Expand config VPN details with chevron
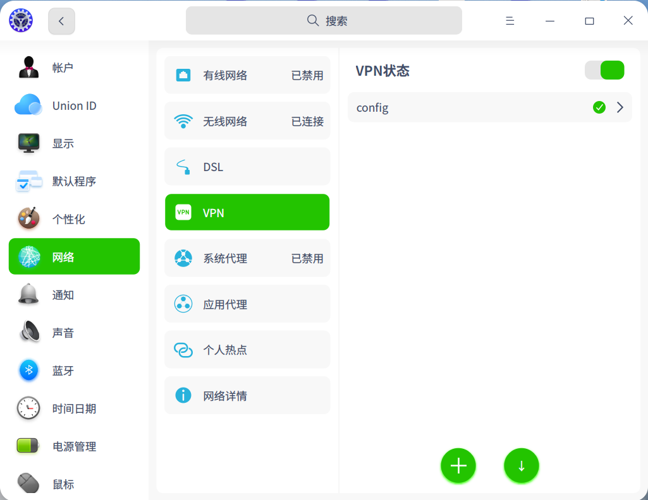This screenshot has height=500, width=648. [620, 107]
